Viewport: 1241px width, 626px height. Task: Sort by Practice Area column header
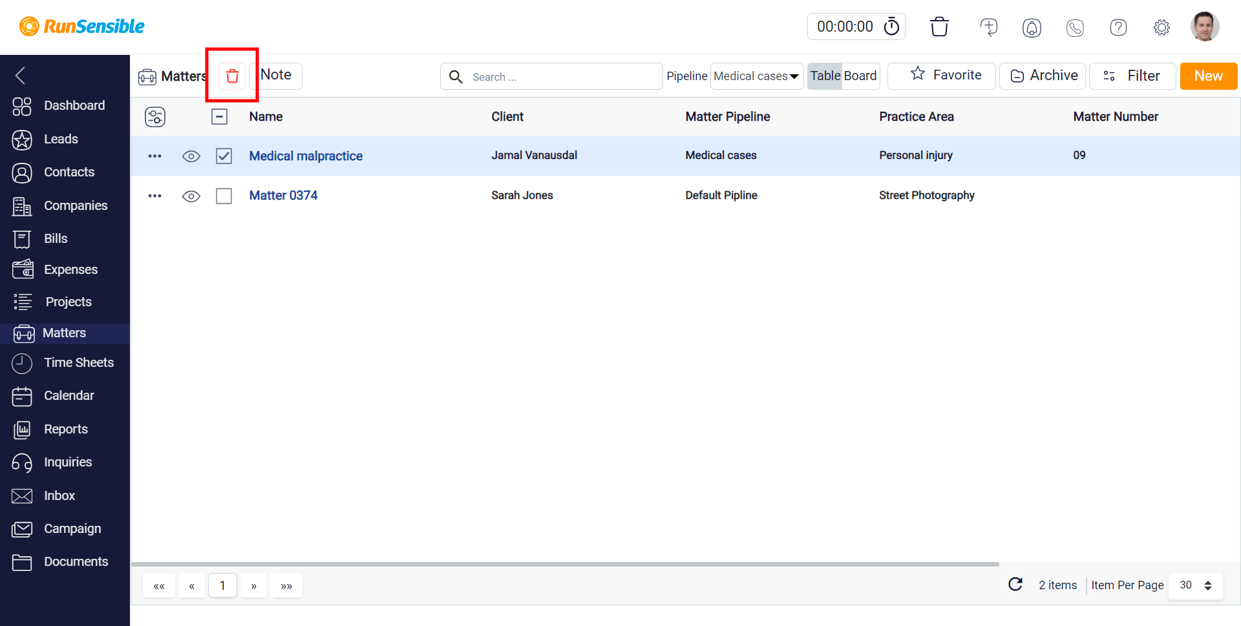pyautogui.click(x=917, y=116)
